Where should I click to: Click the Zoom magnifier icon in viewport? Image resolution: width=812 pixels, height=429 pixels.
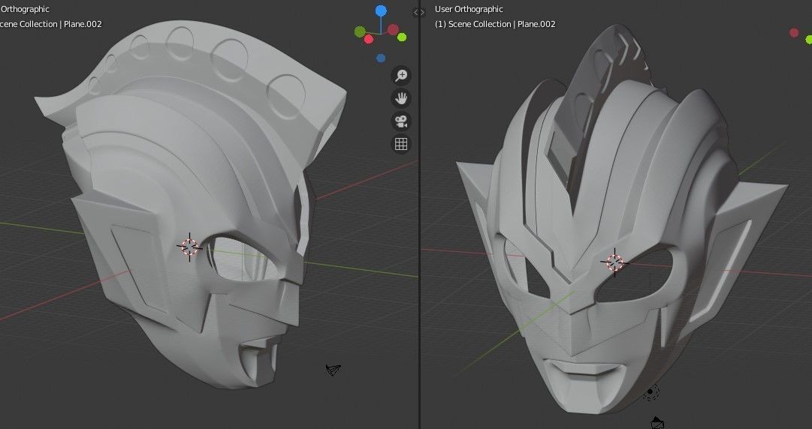pyautogui.click(x=401, y=76)
